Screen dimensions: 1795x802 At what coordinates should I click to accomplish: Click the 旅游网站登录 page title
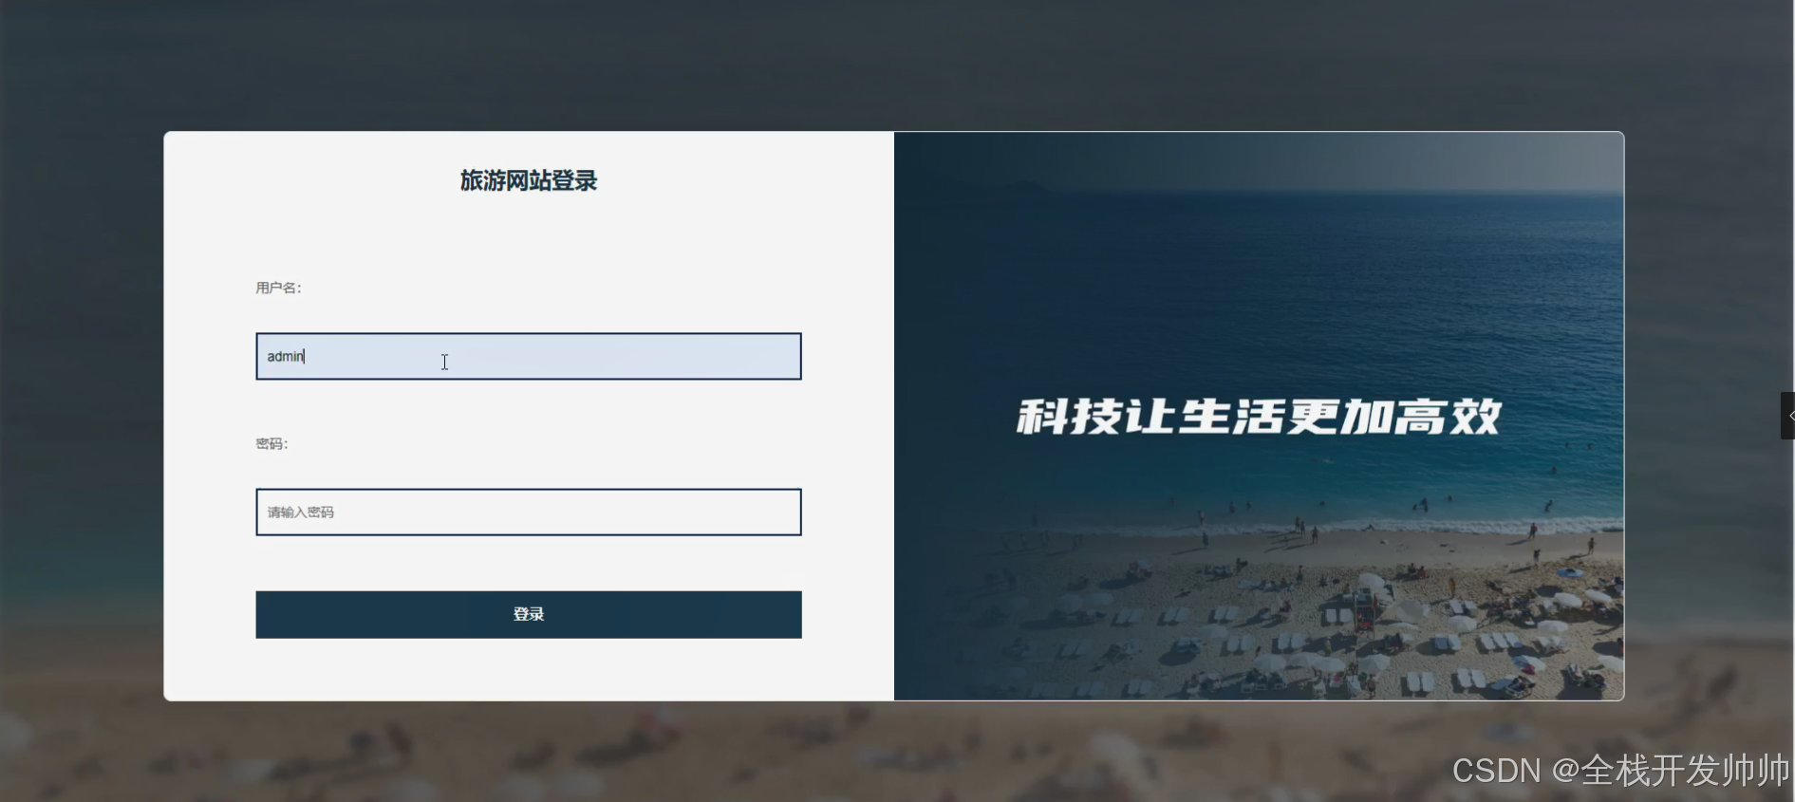[529, 180]
